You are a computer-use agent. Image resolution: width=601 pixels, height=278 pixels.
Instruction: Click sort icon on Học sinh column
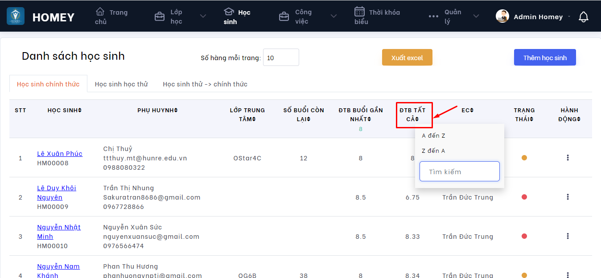[80, 110]
